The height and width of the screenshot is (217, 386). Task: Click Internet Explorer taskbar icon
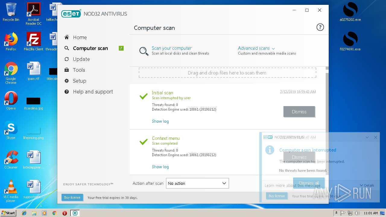click(x=24, y=213)
